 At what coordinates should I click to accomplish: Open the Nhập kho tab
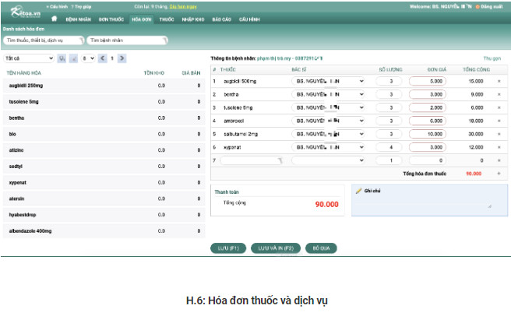(192, 18)
